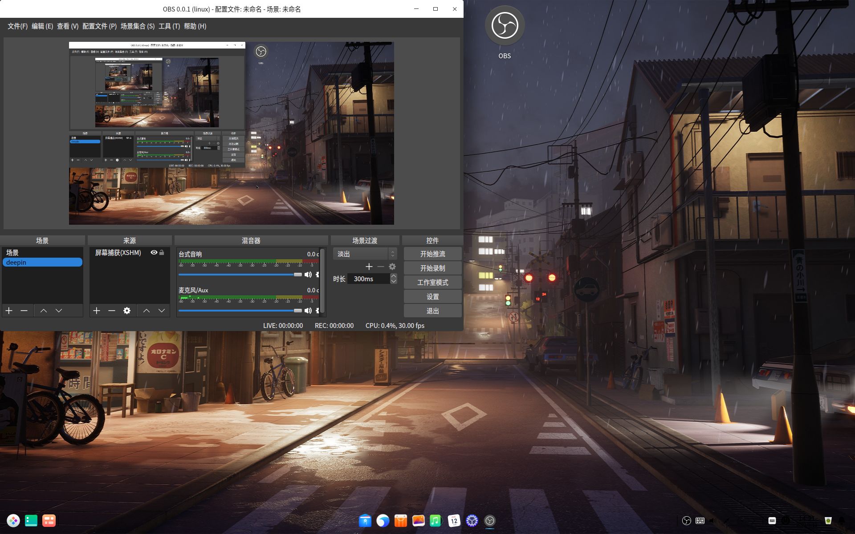This screenshot has height=534, width=855.
Task: Launch the browser from the dock
Action: (383, 521)
